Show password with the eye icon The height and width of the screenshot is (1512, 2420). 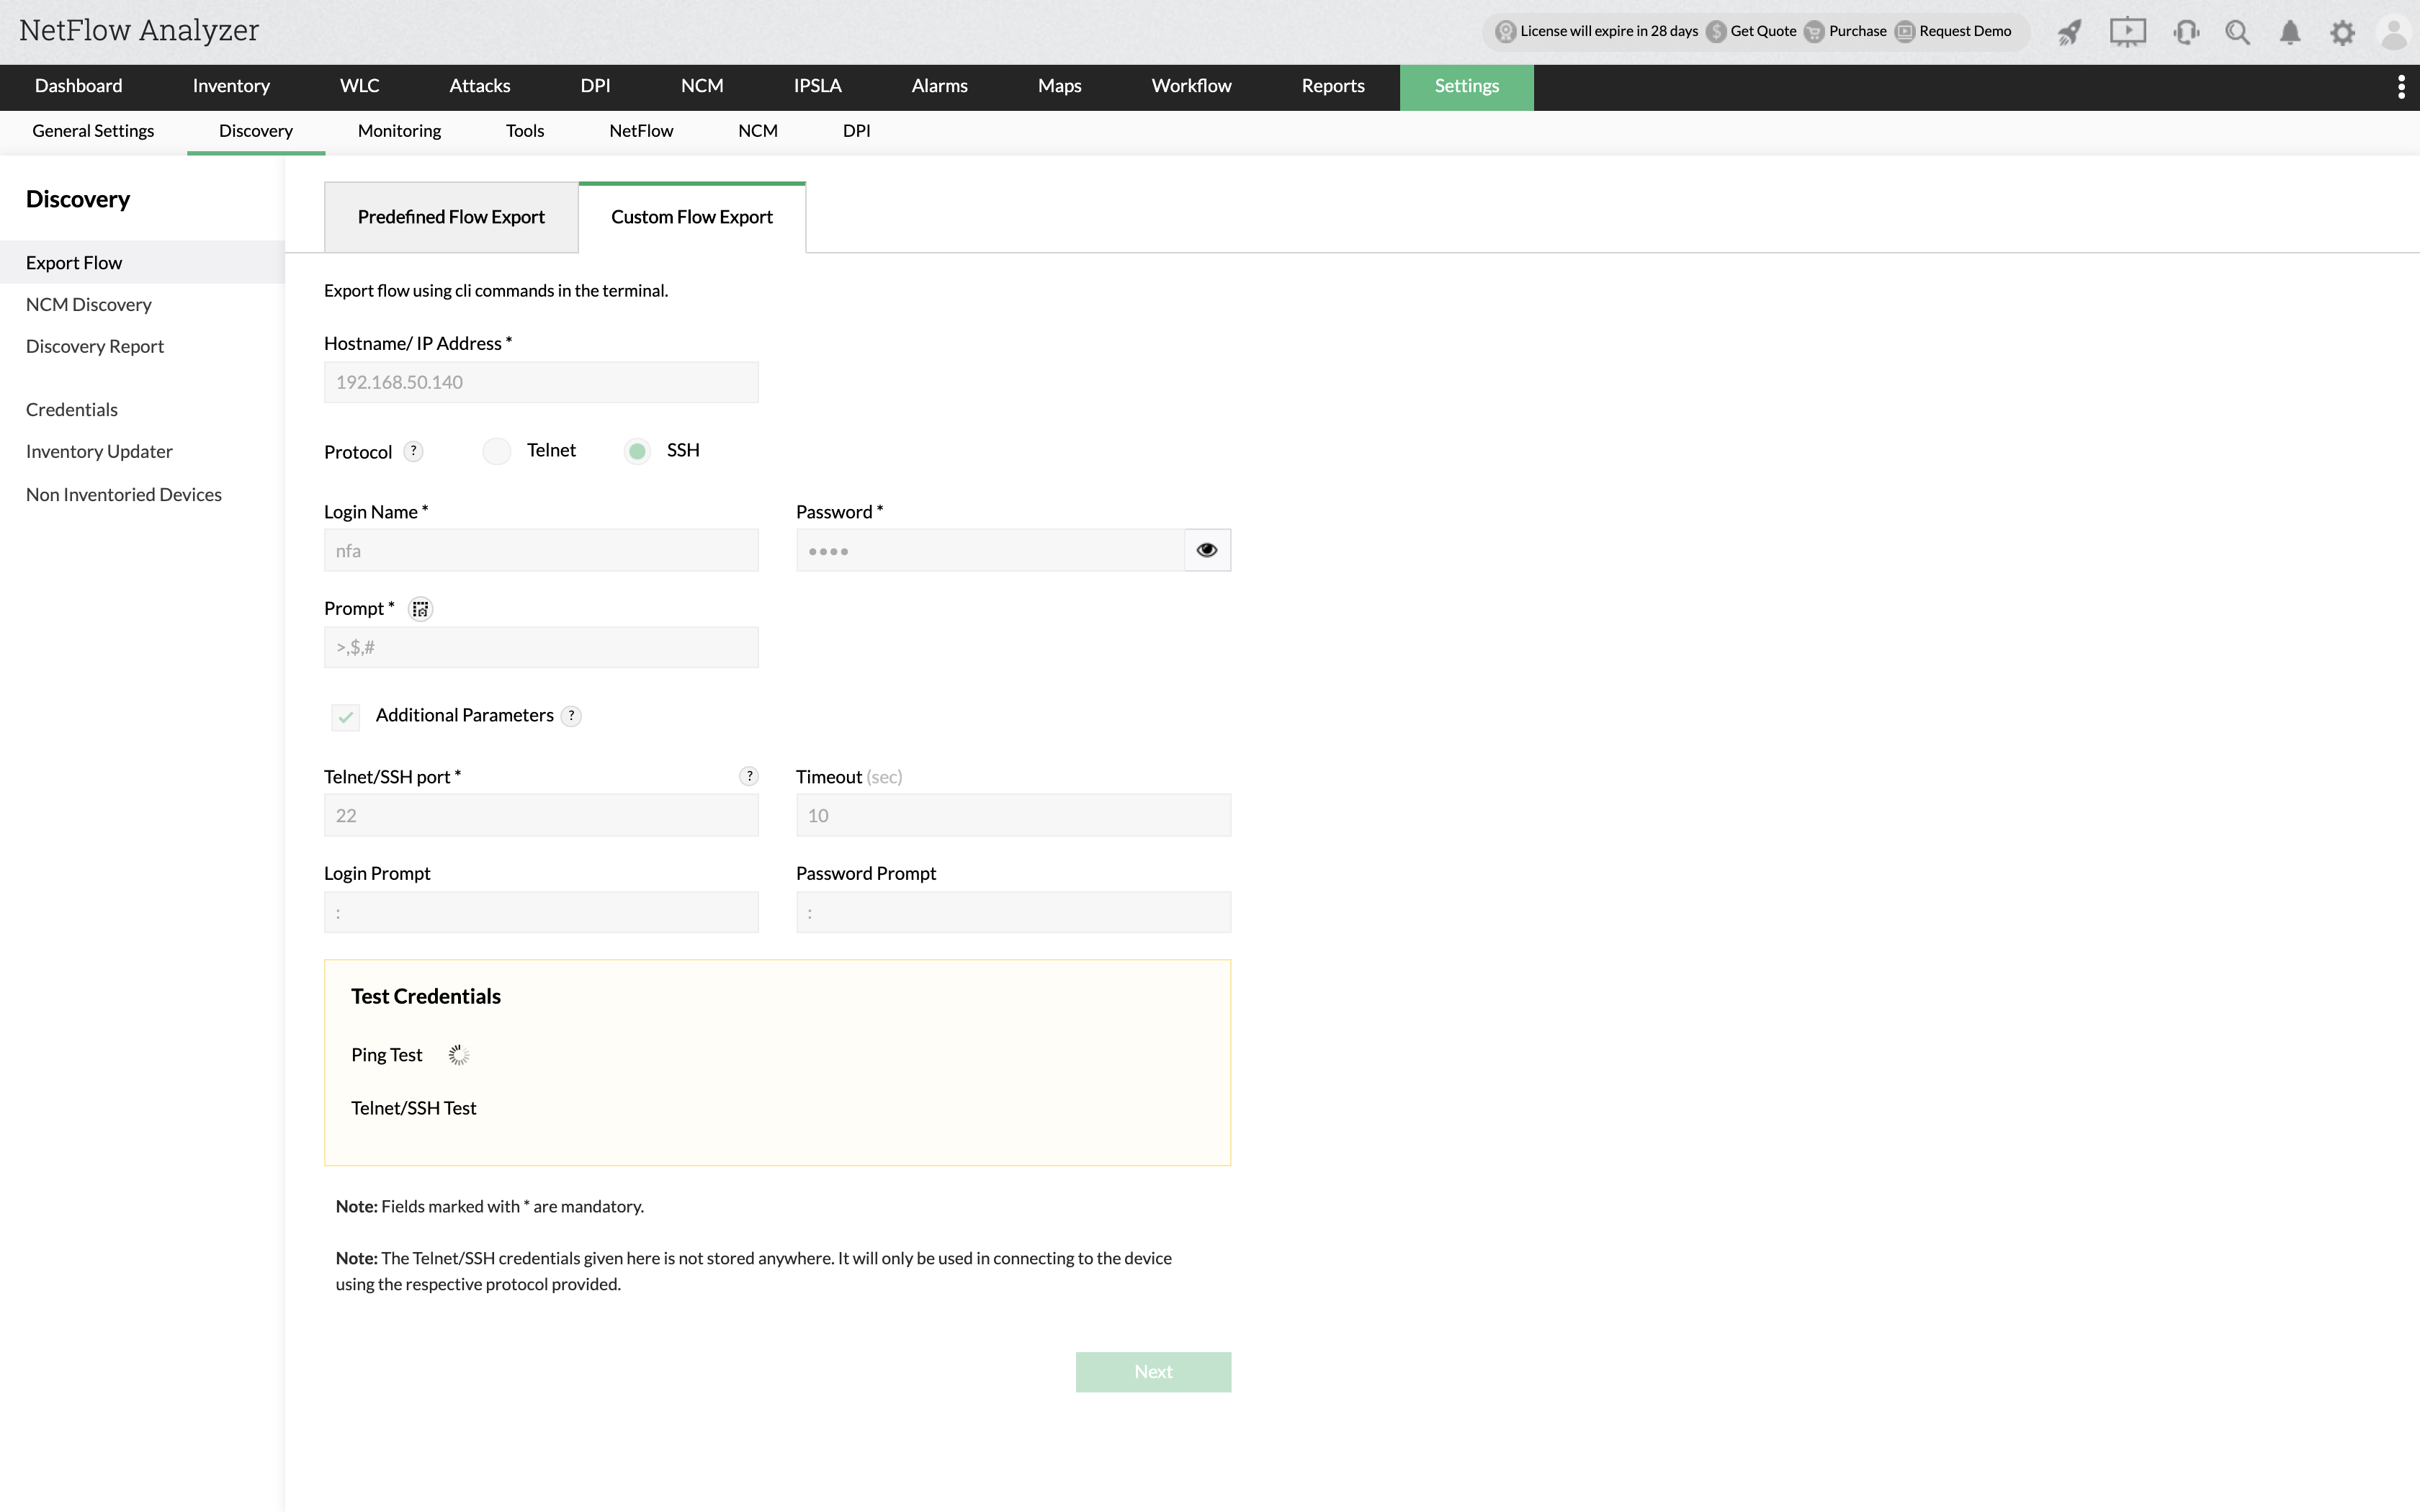click(1207, 550)
